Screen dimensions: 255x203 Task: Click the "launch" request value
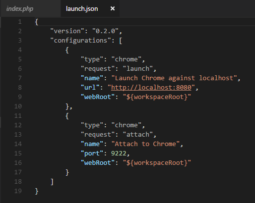138,69
